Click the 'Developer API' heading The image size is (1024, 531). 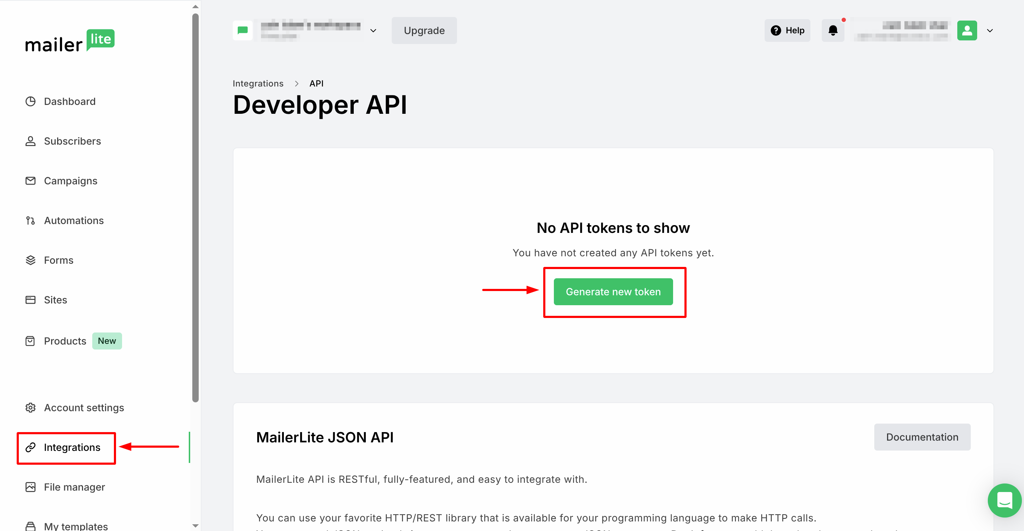(320, 105)
